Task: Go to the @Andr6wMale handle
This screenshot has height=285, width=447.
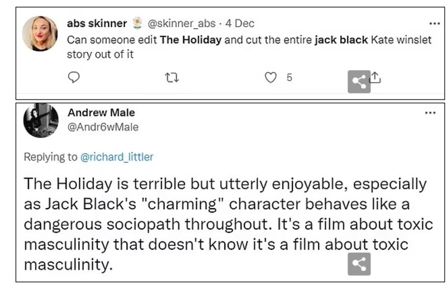Action: [x=103, y=127]
